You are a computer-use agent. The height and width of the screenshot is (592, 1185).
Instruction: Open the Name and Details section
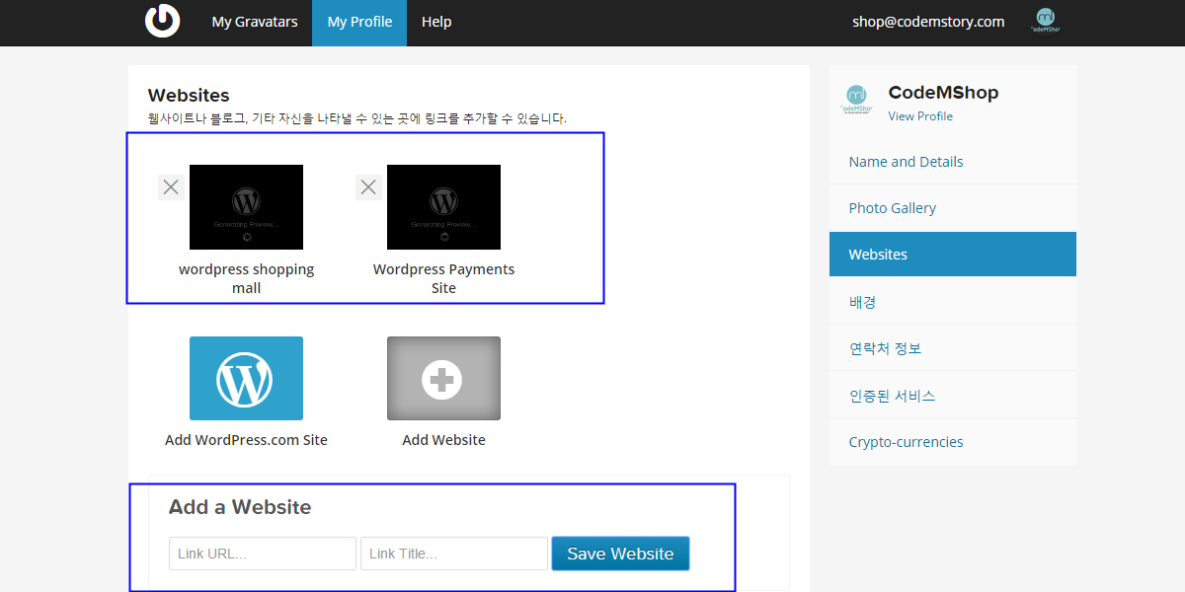tap(906, 161)
